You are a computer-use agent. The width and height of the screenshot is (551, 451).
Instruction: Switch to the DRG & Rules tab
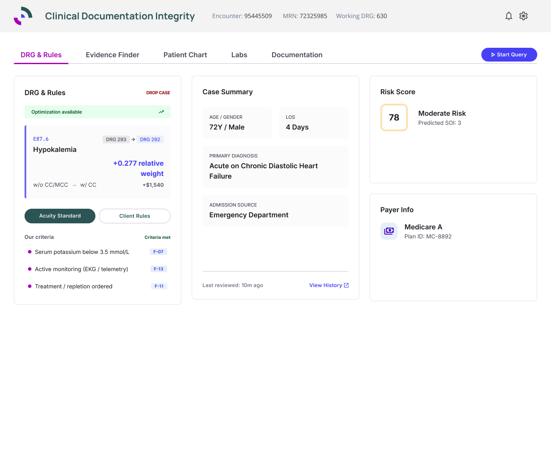(41, 55)
